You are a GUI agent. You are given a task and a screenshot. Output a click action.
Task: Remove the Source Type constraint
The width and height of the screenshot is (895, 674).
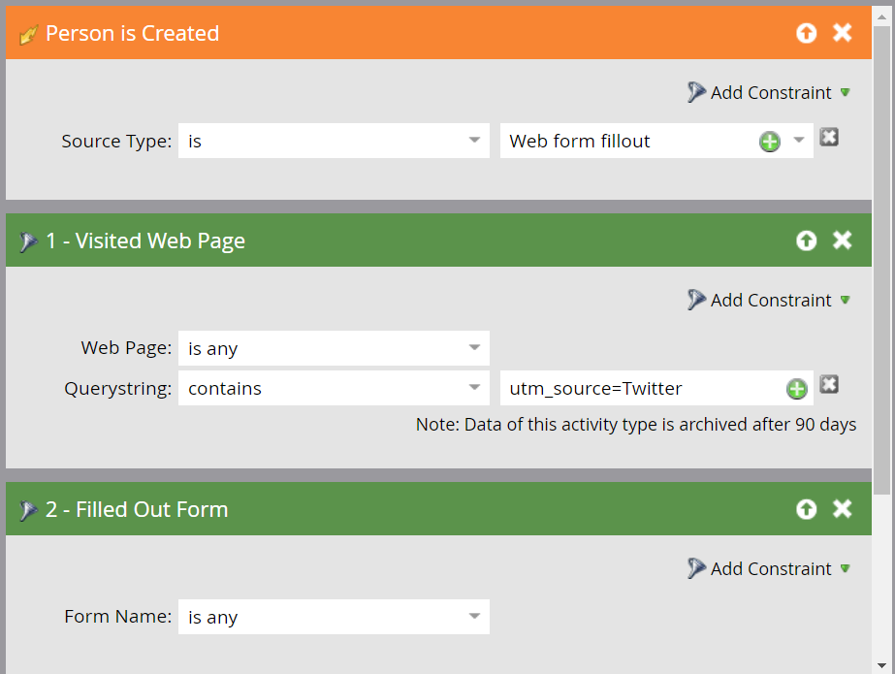pos(828,138)
